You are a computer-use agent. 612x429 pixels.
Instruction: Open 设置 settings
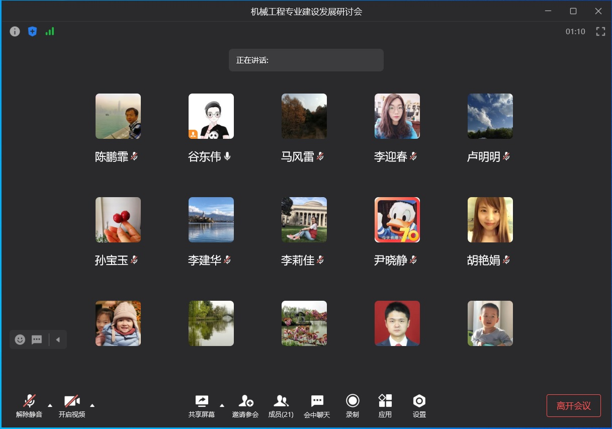pos(419,406)
